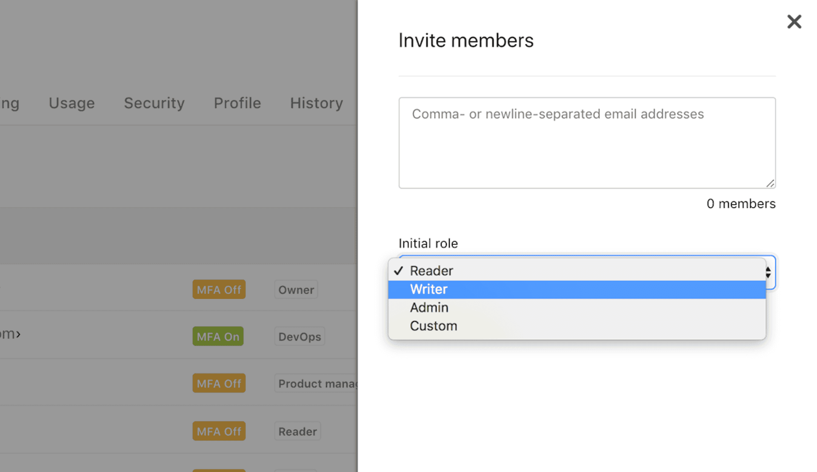
Task: Open the Profile tab
Action: pyautogui.click(x=237, y=103)
